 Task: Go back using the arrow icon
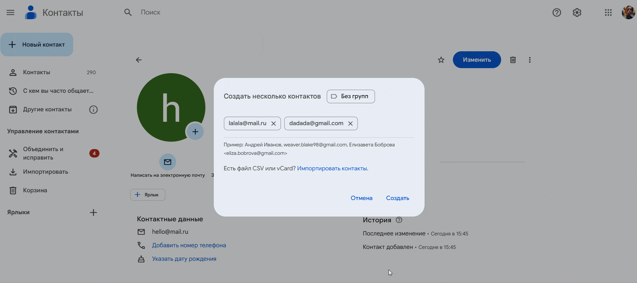[x=139, y=60]
